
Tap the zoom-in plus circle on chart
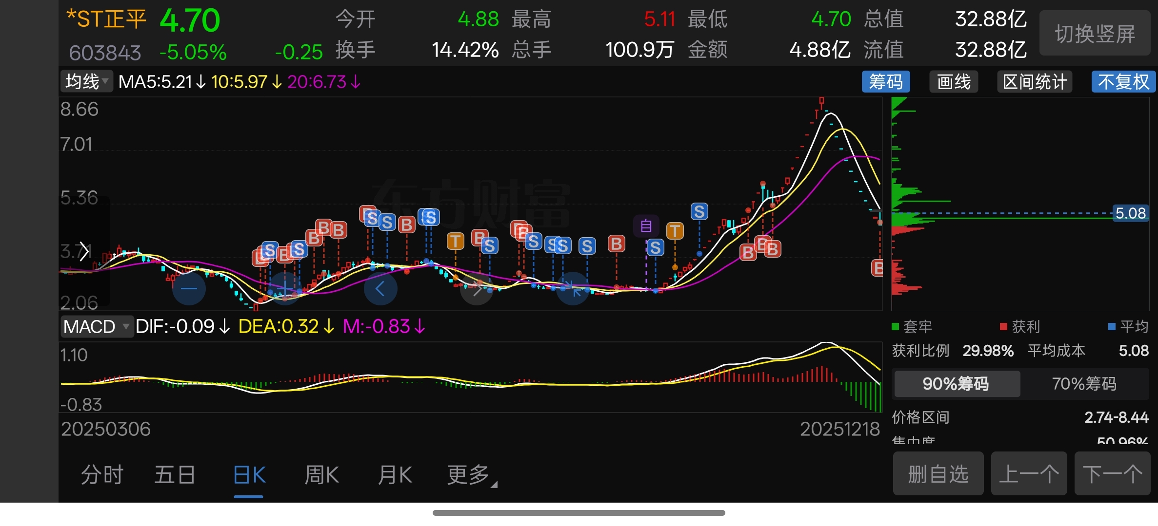point(285,289)
